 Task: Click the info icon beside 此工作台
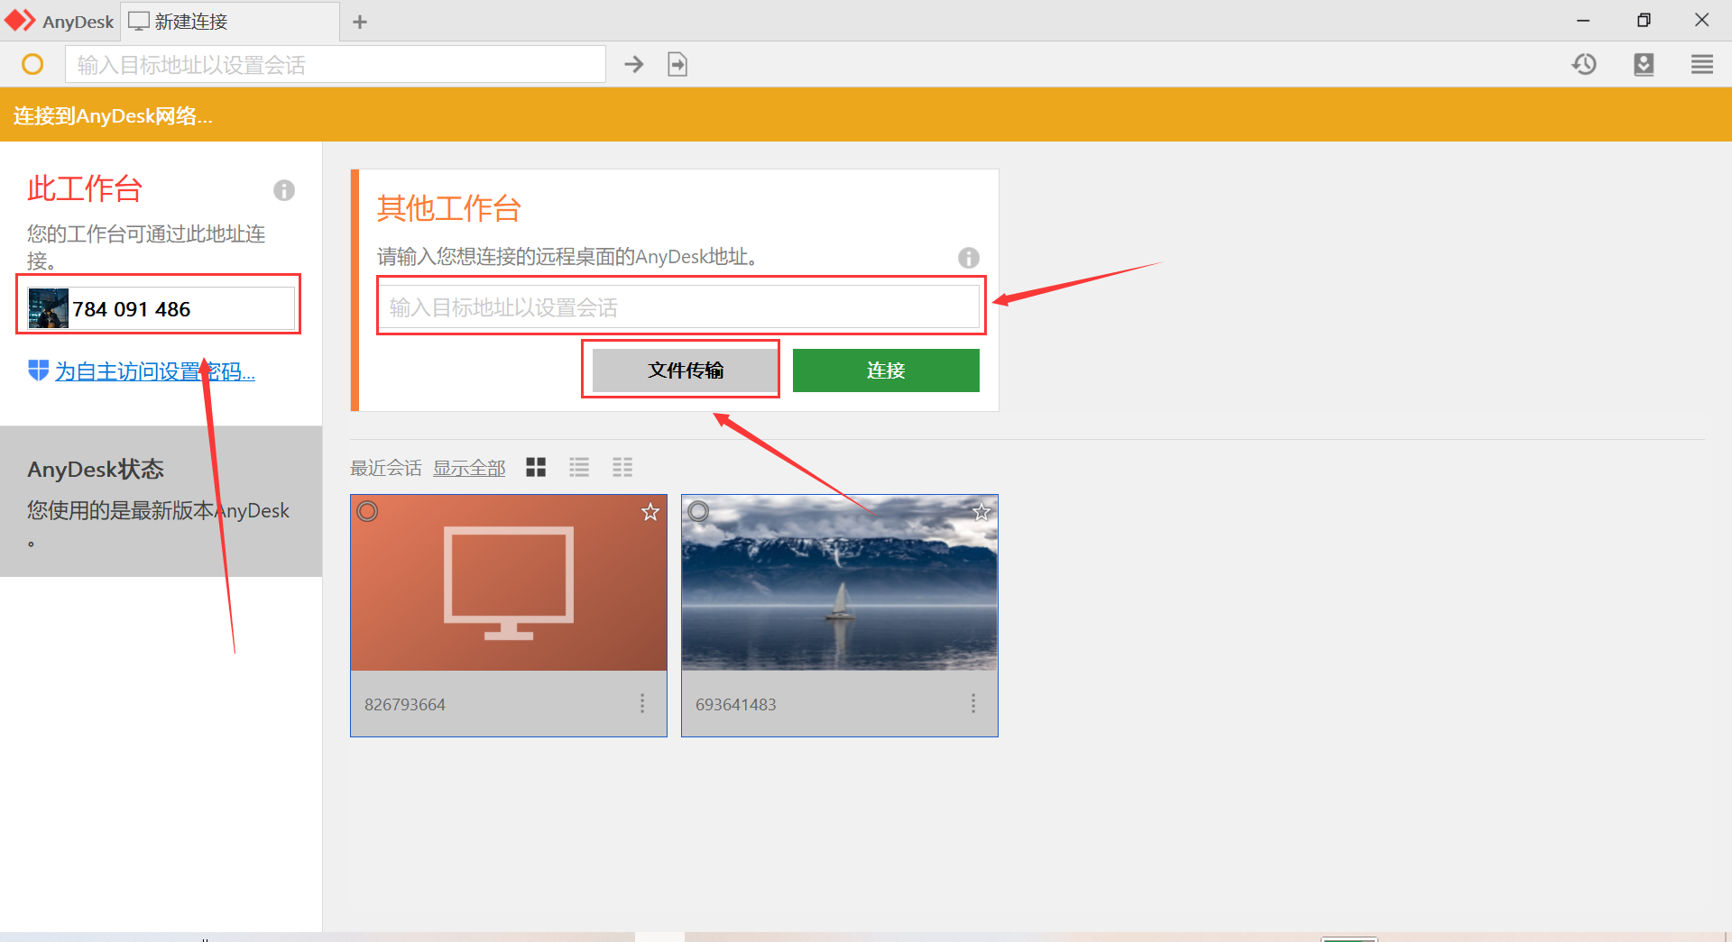pos(284,190)
